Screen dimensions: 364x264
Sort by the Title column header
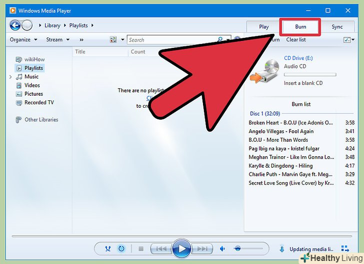[x=80, y=52]
